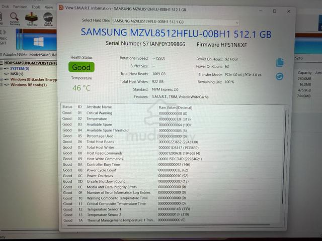Select the Host Write Commands row
322x241 pixels.
point(173,159)
